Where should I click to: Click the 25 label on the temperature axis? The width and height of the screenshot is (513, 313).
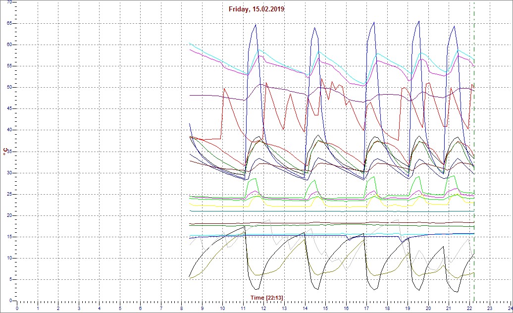[x=9, y=194]
